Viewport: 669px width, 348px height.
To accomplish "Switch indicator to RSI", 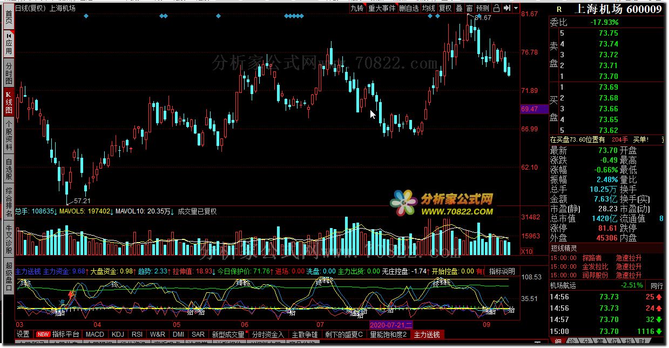I will tap(137, 334).
